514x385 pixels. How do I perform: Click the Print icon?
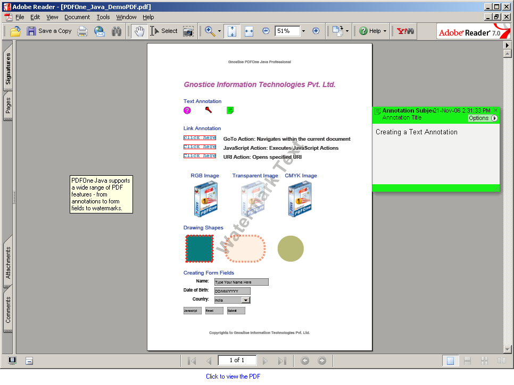82,31
